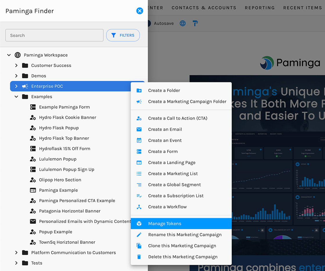Click the Enterprise POC megaphone icon
The image size is (325, 271).
25,86
